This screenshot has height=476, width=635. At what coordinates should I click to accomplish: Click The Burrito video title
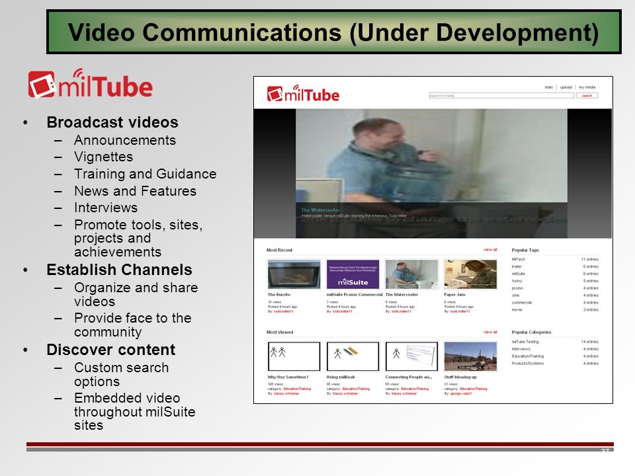click(x=278, y=295)
